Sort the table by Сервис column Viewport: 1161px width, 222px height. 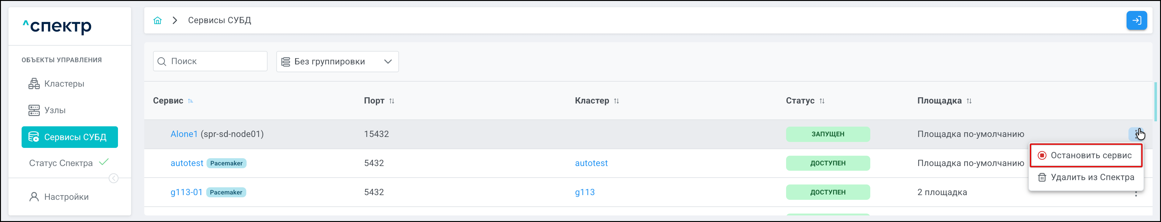[x=191, y=101]
